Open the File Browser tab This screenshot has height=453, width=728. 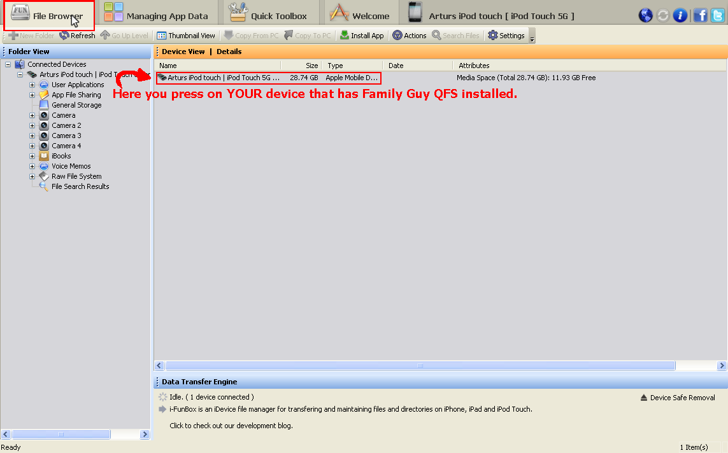click(x=49, y=15)
